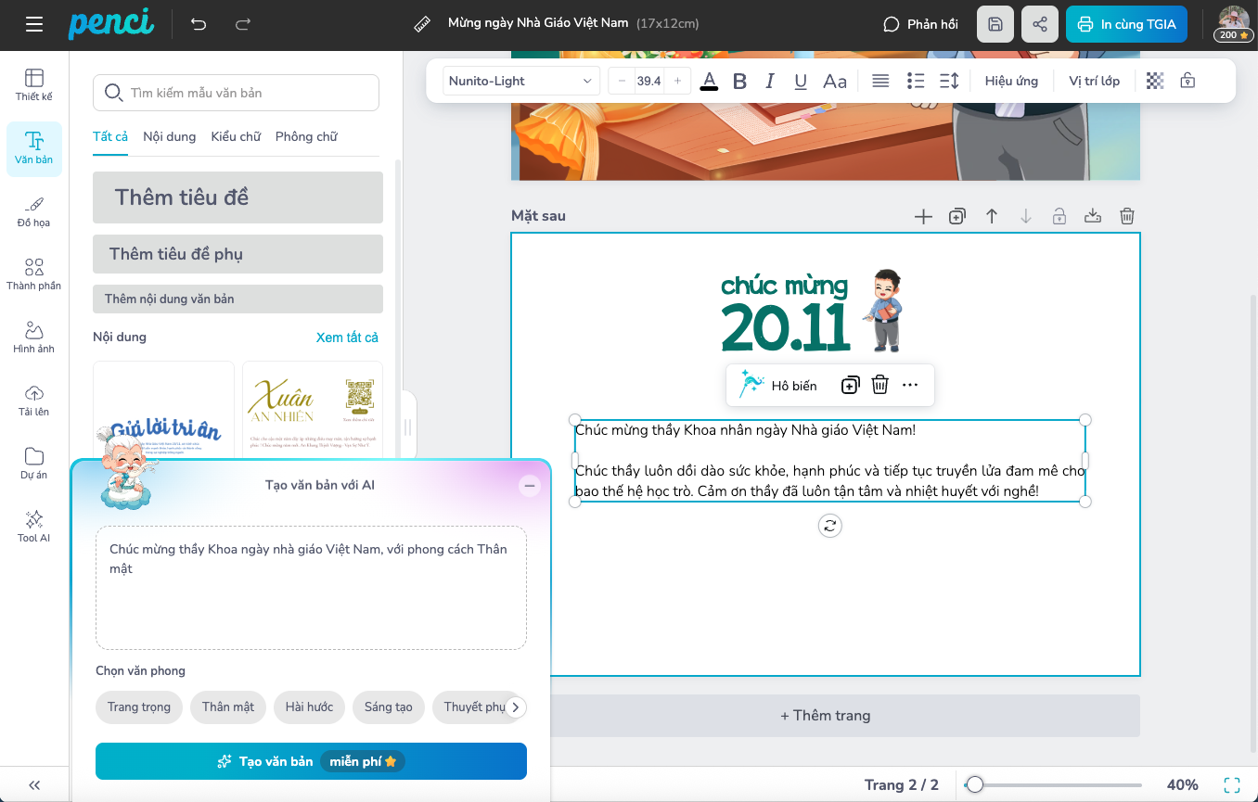The image size is (1258, 802).
Task: Click the Xem tất cả link
Action: 347,337
